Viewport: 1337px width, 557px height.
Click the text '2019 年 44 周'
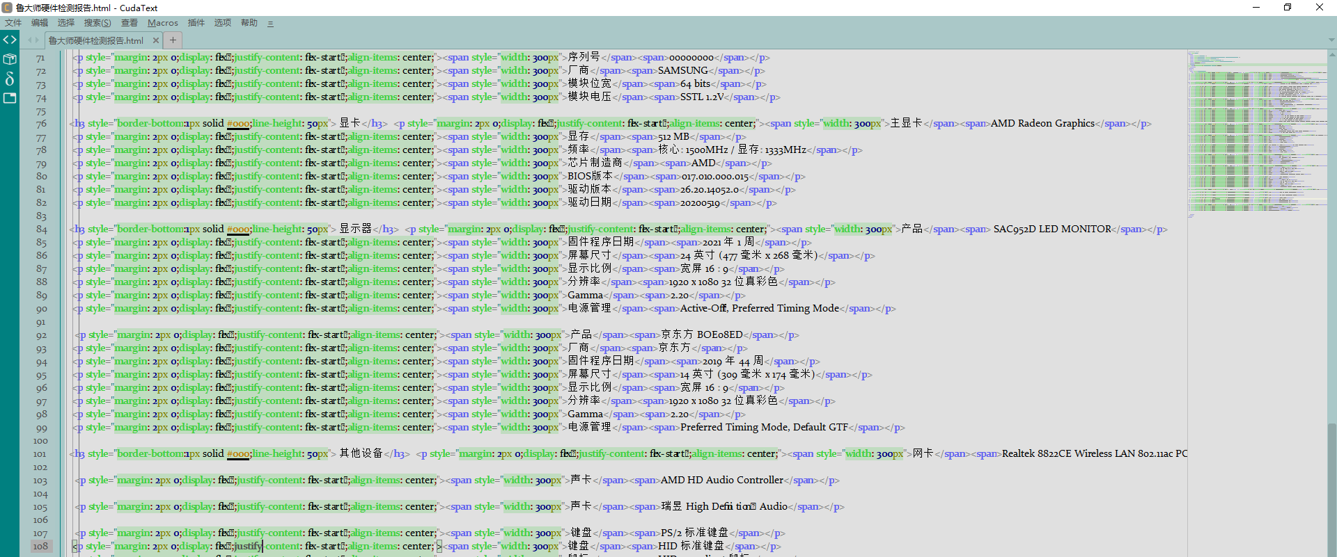coord(733,362)
